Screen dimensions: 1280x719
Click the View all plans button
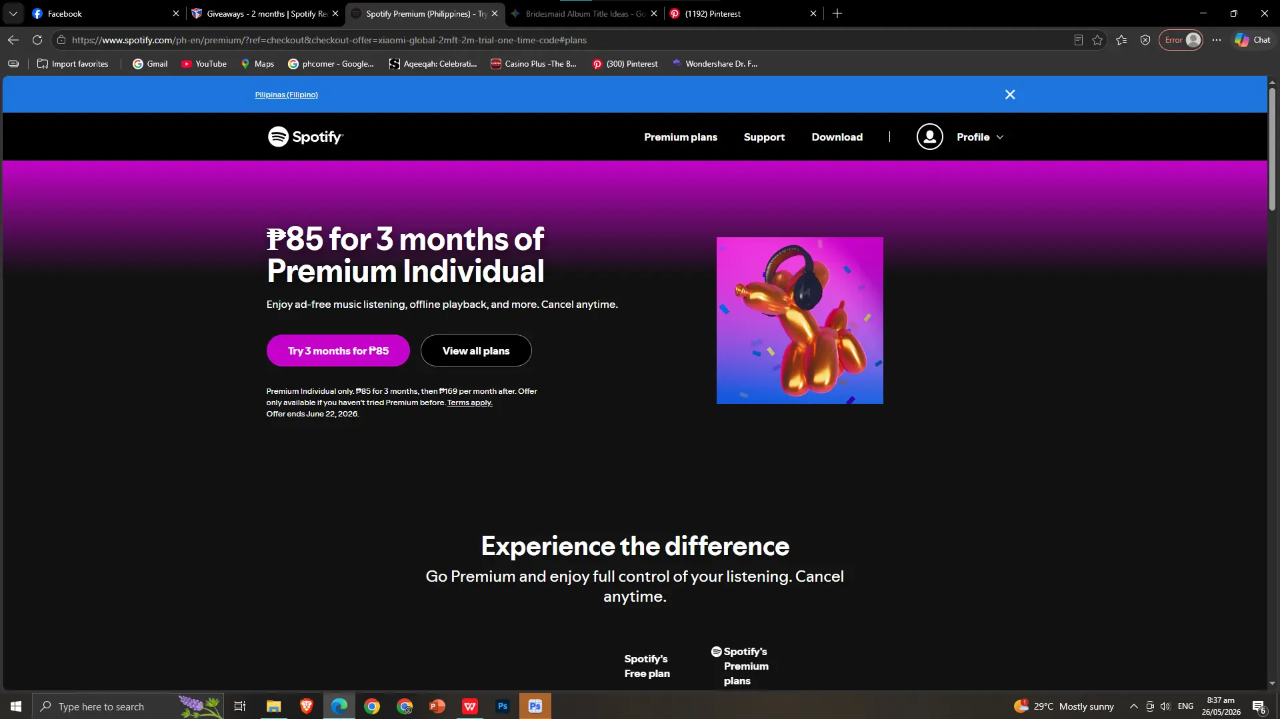pos(476,351)
